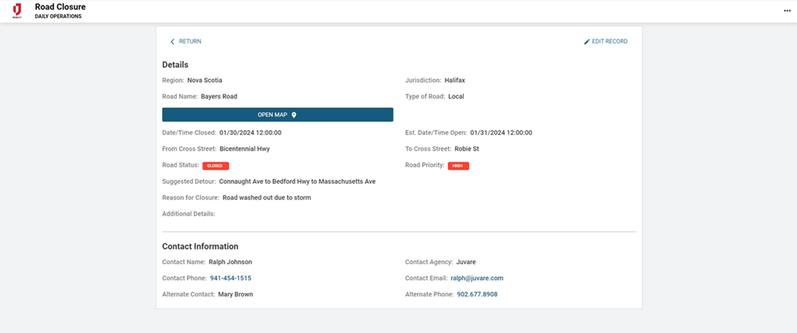Select the DAILY OPERATIONS subtitle
The image size is (797, 333).
pos(58,17)
